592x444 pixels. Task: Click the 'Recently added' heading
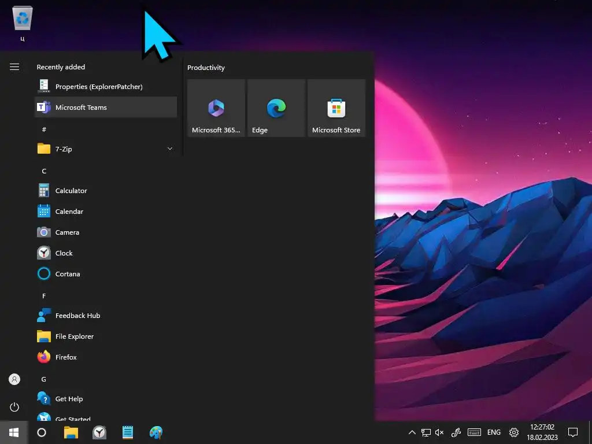point(61,67)
